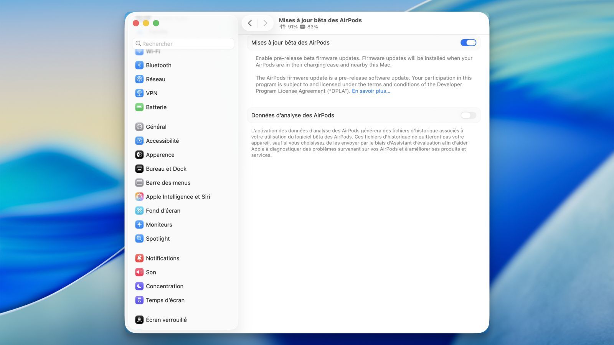This screenshot has height=345, width=614.
Task: Select the Moniteurs sun icon
Action: tap(139, 224)
